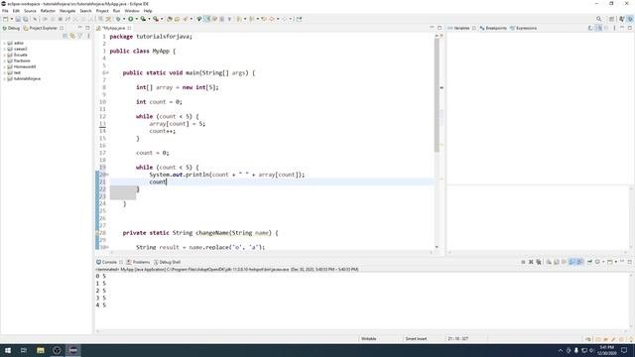Screen dimensions: 635x357
Task: Toggle Link with Editor in Project Explorer
Action: pos(72,36)
